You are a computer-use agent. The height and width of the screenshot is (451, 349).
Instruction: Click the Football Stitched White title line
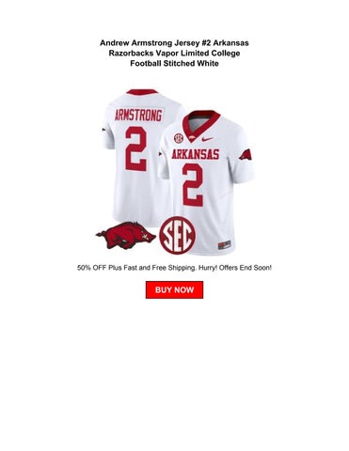click(x=174, y=64)
